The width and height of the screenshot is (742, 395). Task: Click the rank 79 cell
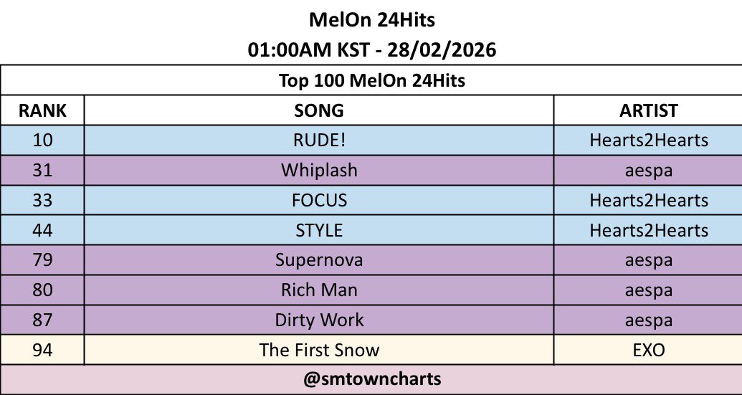tap(42, 260)
